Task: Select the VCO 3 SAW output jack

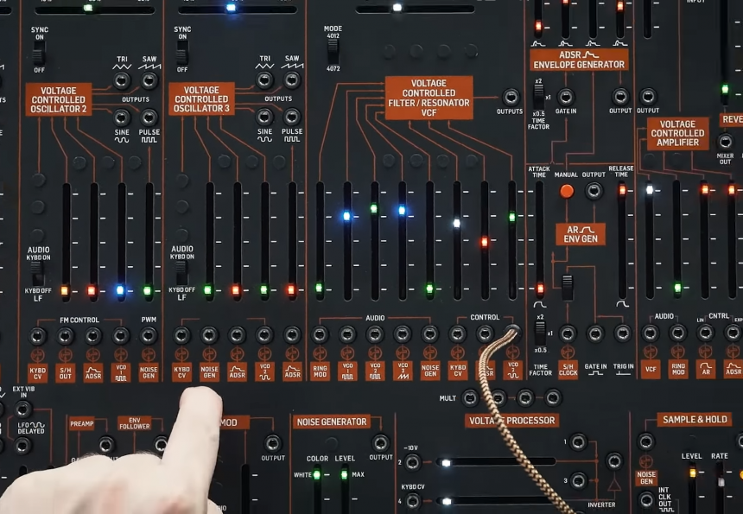Action: (x=292, y=80)
